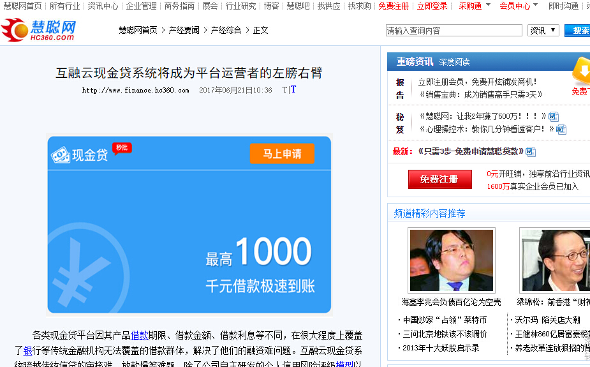The height and width of the screenshot is (367, 590).
Task: Click the Word document icon after 心理操控术
Action: click(561, 130)
